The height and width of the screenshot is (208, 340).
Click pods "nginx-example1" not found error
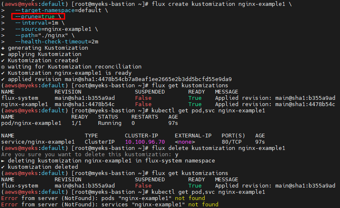point(103,198)
